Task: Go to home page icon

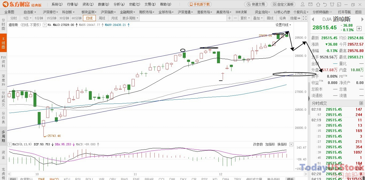Action: point(318,5)
